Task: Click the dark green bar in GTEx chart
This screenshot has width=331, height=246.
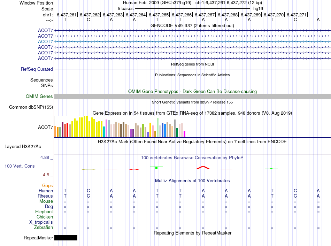Action: (177, 132)
